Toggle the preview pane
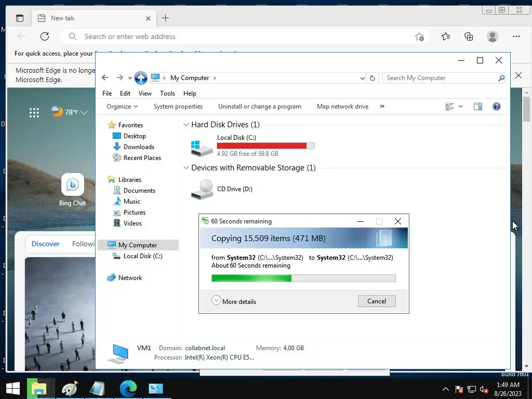Image resolution: width=532 pixels, height=399 pixels. pyautogui.click(x=478, y=107)
